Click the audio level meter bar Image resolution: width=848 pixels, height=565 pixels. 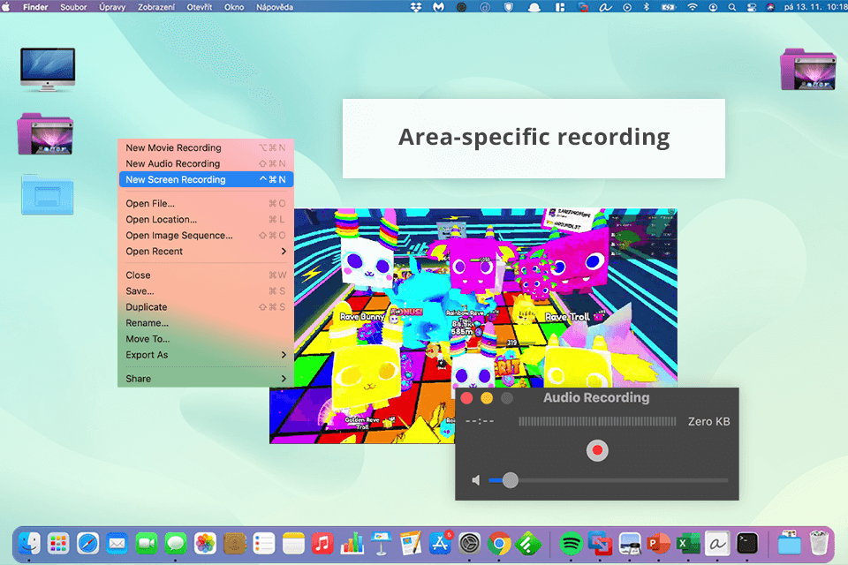tap(597, 422)
